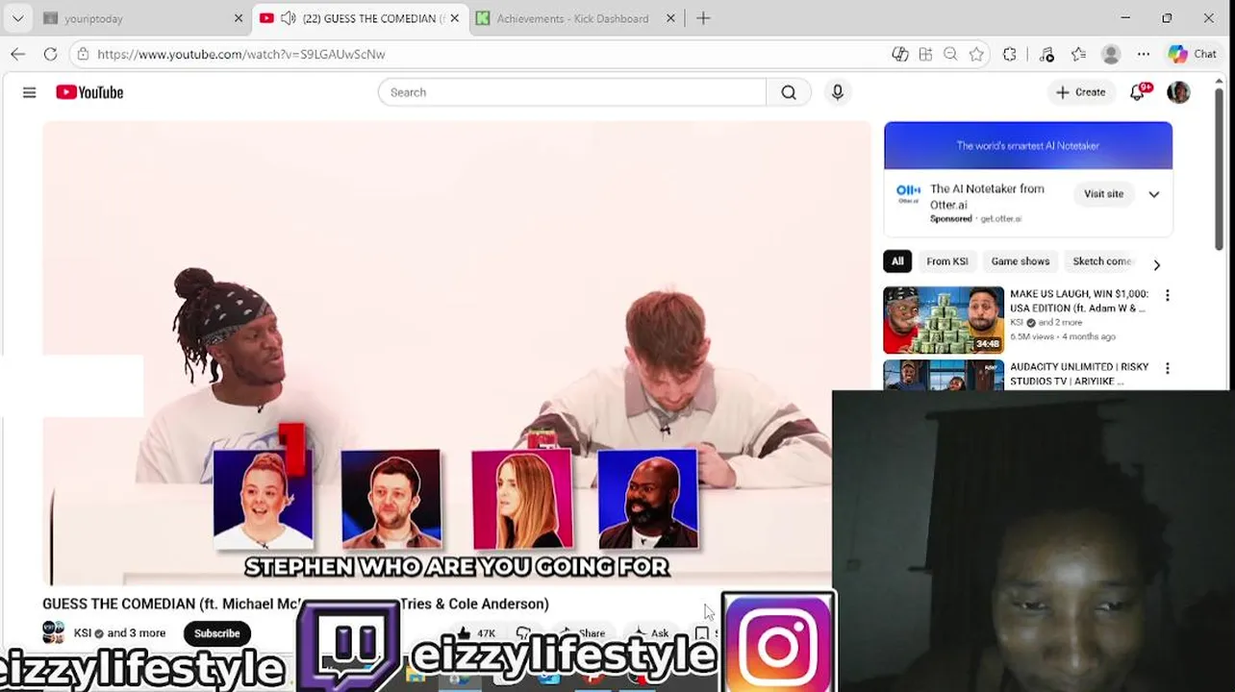
Task: Open MAKE US LAUGH video thumbnail
Action: pos(944,320)
